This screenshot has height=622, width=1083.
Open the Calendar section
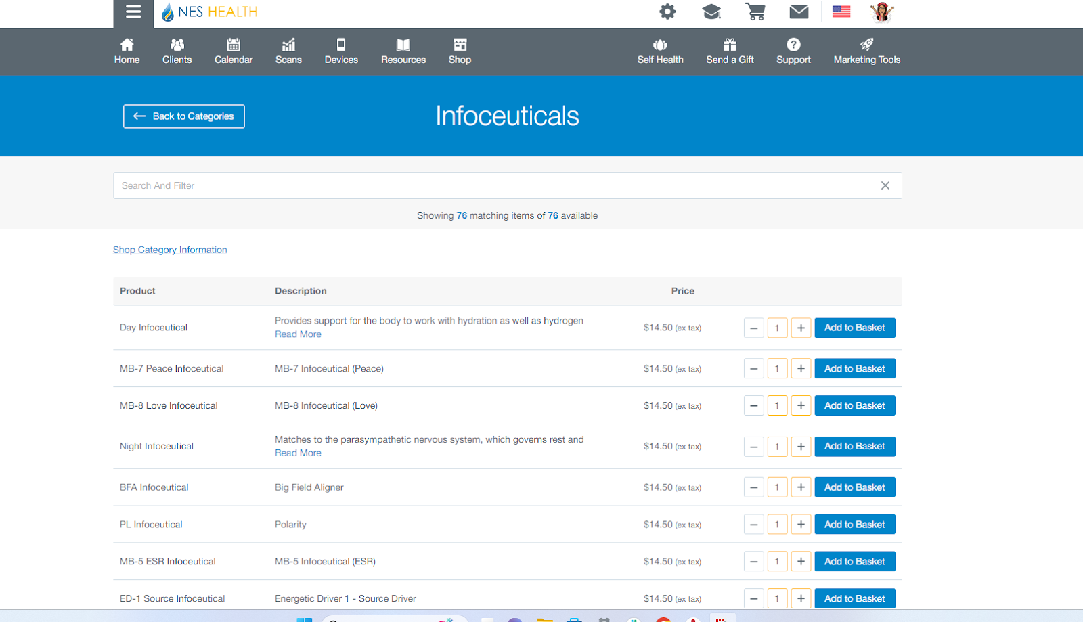click(x=234, y=51)
